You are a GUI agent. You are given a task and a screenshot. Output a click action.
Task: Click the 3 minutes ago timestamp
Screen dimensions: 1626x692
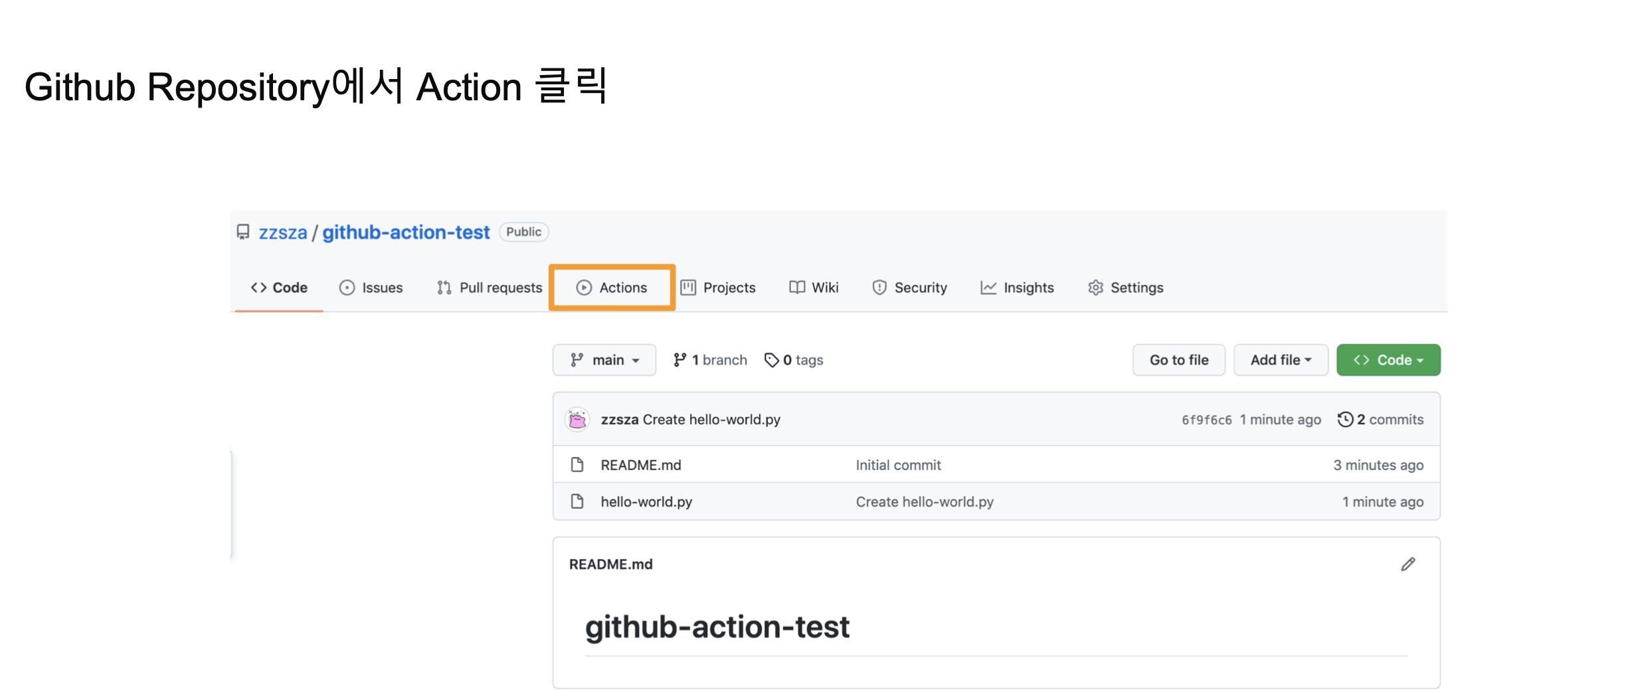1378,466
